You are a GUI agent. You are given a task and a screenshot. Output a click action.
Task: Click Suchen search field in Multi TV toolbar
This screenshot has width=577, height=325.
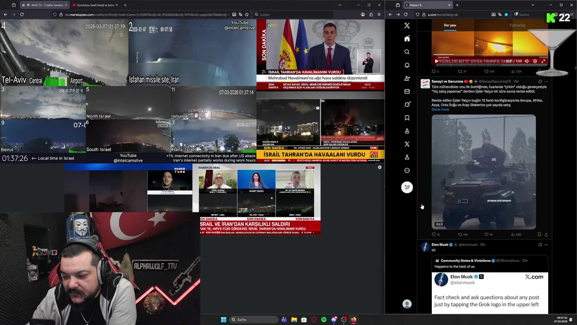[x=293, y=14]
